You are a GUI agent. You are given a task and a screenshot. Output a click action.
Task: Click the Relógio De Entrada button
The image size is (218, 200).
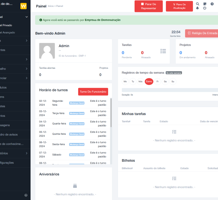tap(202, 33)
